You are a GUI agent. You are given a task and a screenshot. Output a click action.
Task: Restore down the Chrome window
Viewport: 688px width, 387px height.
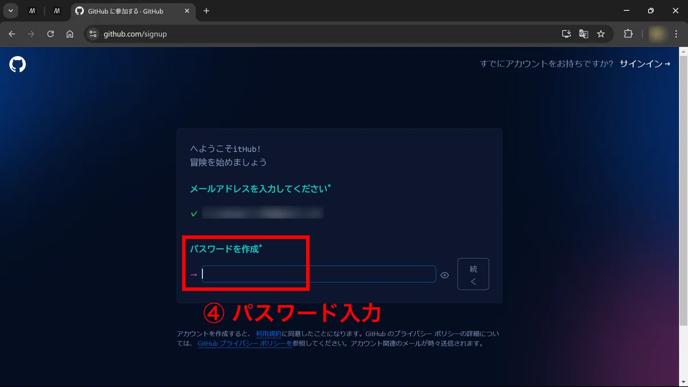(x=651, y=11)
